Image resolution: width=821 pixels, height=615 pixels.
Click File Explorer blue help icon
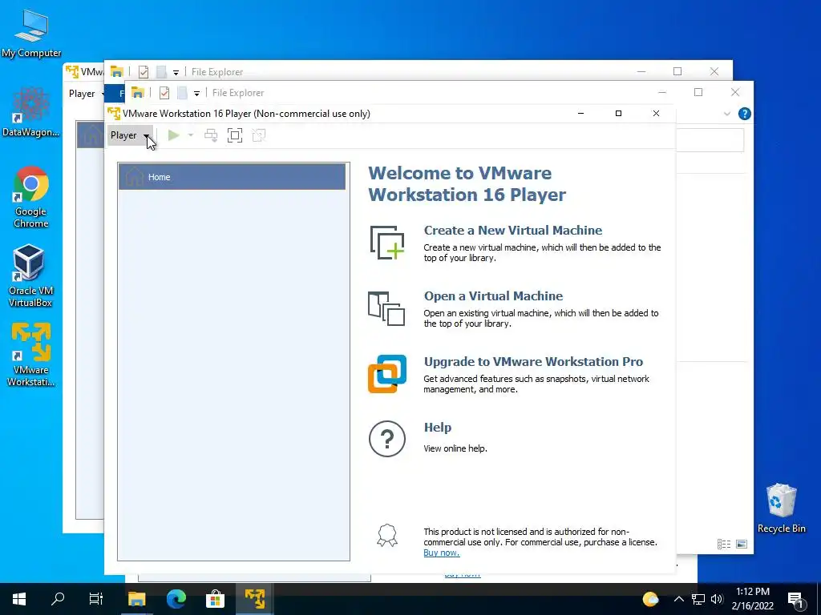pyautogui.click(x=744, y=114)
